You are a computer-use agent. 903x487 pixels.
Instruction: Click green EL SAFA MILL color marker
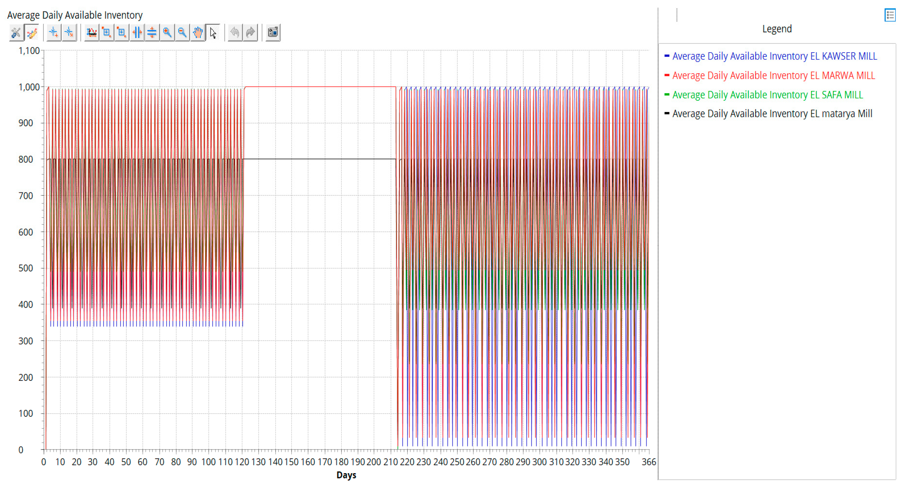[x=667, y=94]
